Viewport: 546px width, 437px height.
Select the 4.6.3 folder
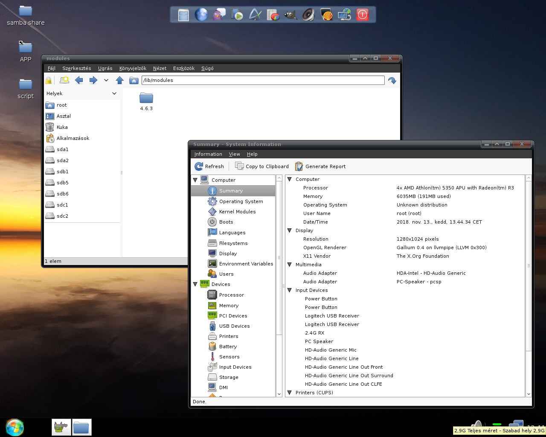pyautogui.click(x=146, y=102)
